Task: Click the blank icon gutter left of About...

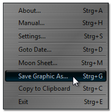Action: 11,11
